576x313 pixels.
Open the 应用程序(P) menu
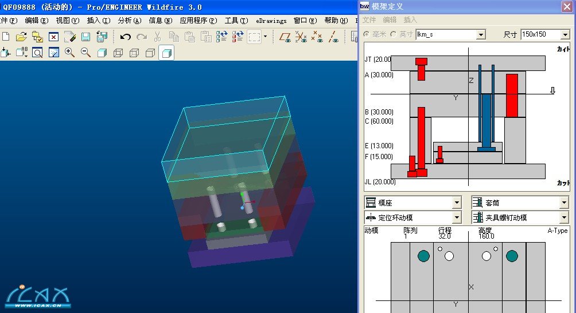point(198,21)
